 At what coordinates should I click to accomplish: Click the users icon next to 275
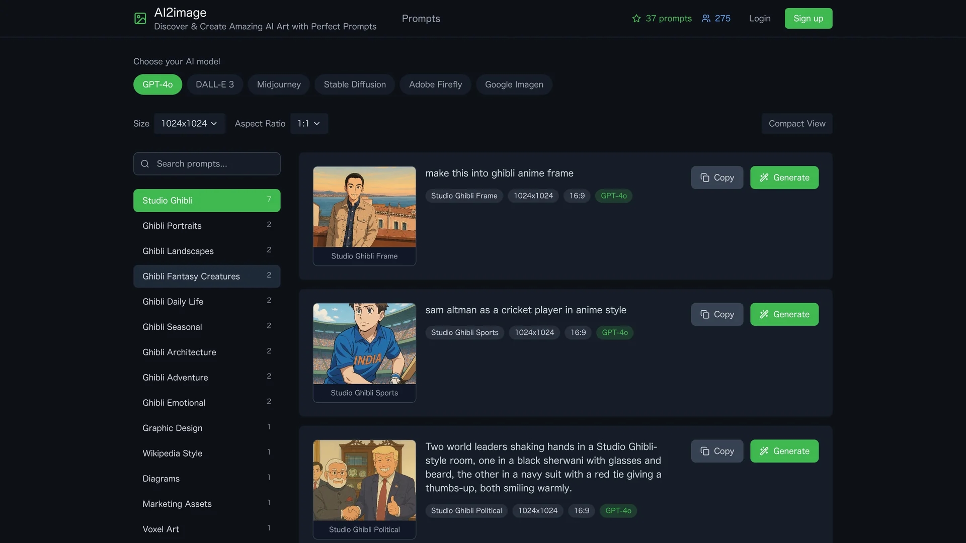(x=706, y=19)
